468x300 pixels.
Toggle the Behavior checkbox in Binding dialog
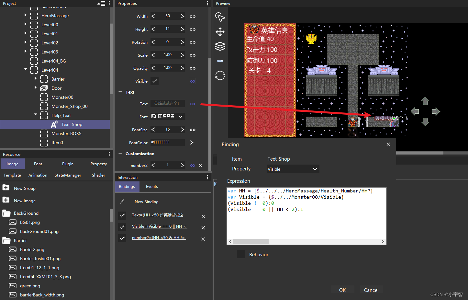241,254
